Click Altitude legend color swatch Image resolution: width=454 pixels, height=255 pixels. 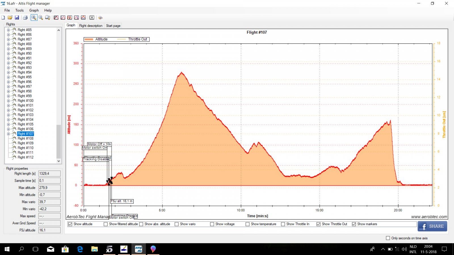(89, 39)
